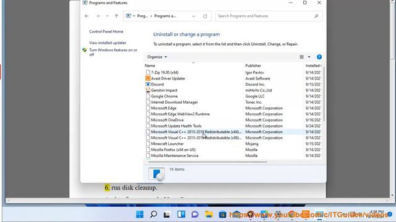The width and height of the screenshot is (396, 222).
Task: Select the Genshin Impact icon
Action: [x=148, y=90]
